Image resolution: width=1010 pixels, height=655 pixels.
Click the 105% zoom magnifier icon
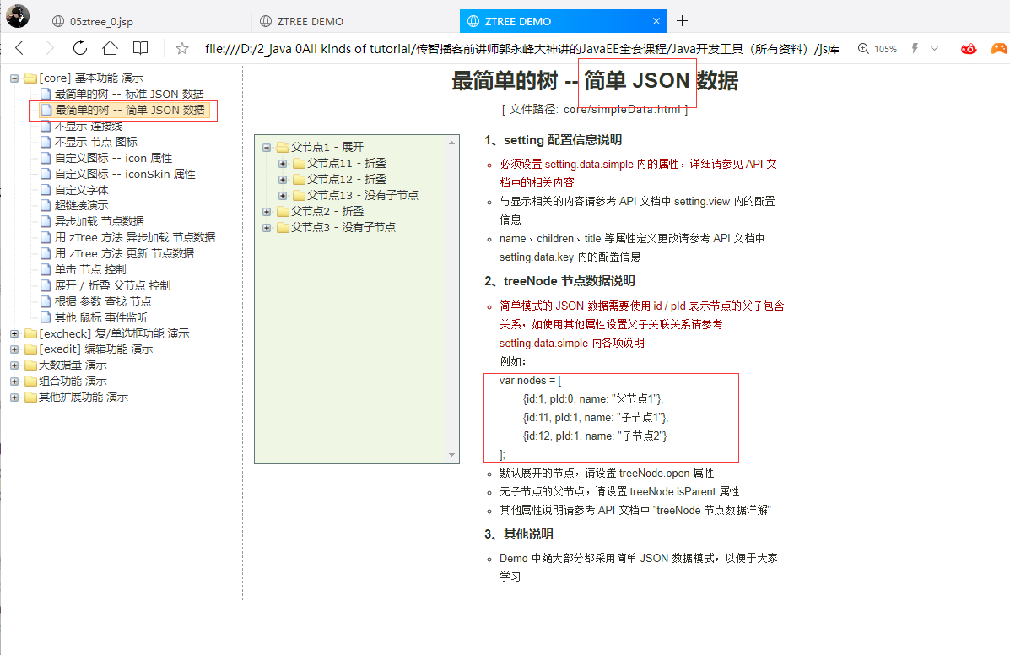click(x=863, y=48)
